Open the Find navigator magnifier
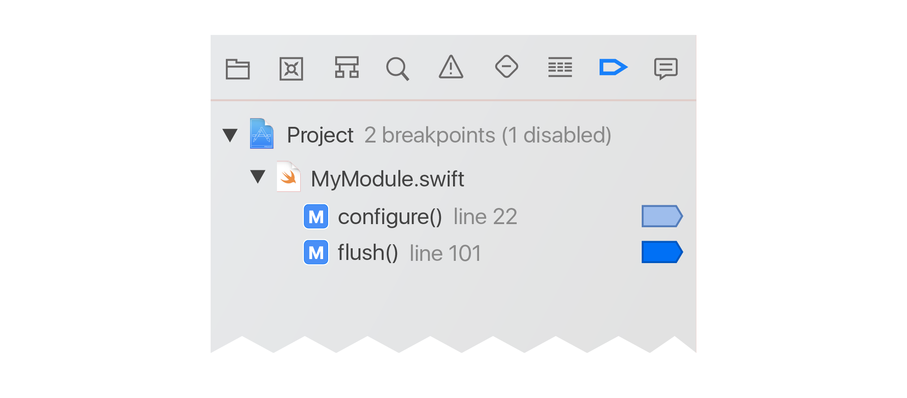The height and width of the screenshot is (398, 907). point(397,69)
